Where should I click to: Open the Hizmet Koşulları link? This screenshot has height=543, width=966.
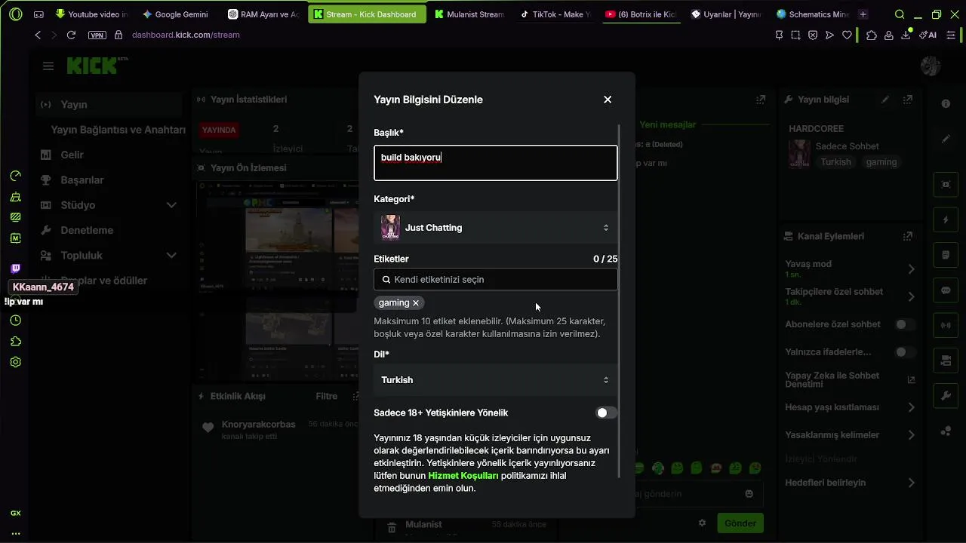coord(463,476)
